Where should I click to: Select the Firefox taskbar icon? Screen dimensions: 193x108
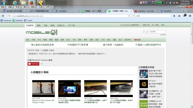pos(32,3)
